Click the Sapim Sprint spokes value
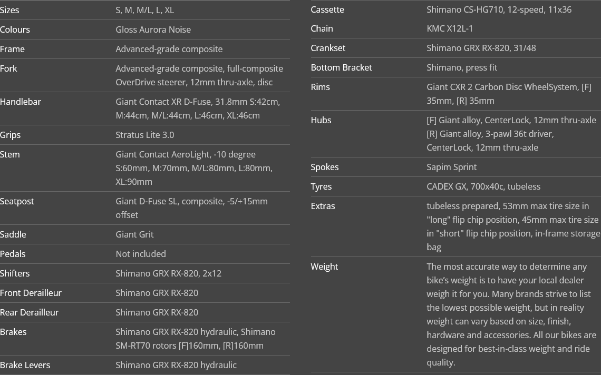 (x=451, y=167)
